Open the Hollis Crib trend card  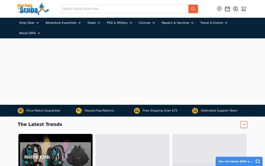point(56,150)
